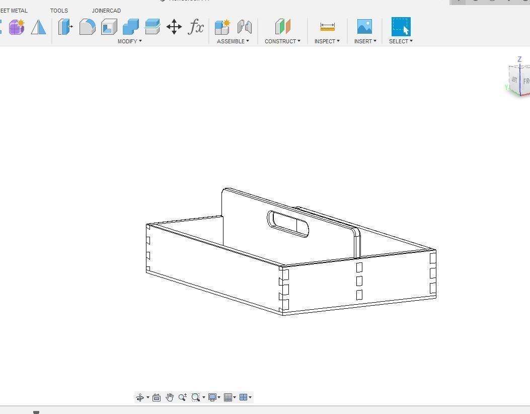
Task: Select the Offset Face tool
Action: point(152,27)
